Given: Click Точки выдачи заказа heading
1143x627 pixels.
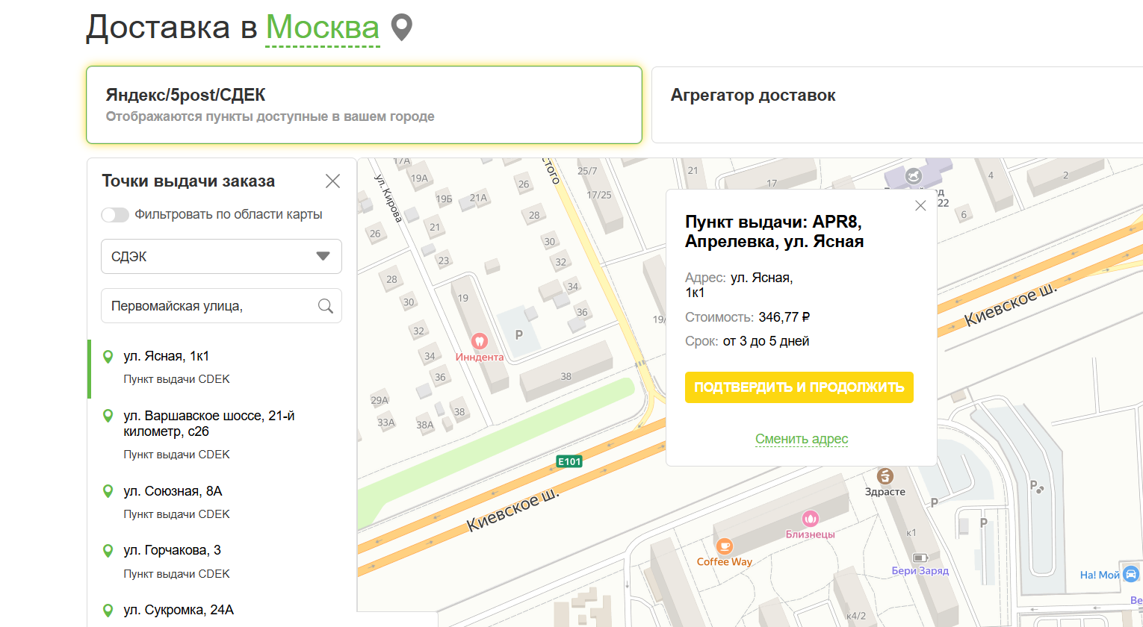Looking at the screenshot, I should (188, 181).
